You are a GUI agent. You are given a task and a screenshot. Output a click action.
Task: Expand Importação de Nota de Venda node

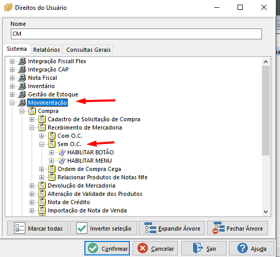32,210
